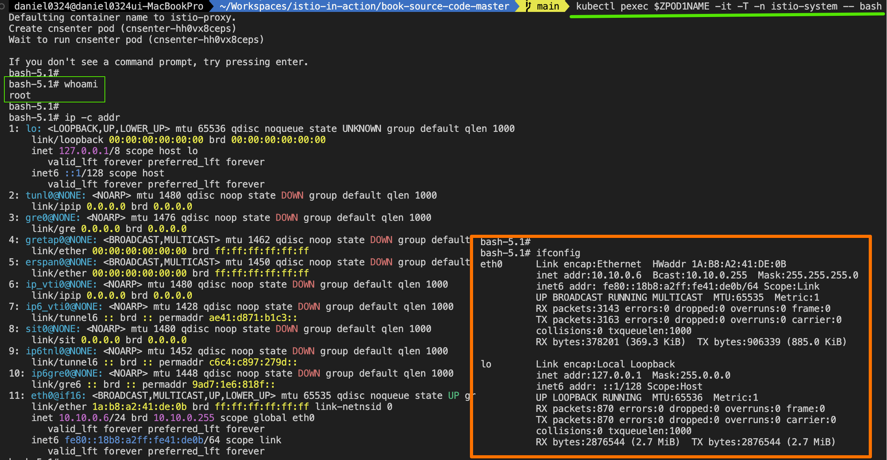Click the username@host prompt segment
Viewport: 887px width, 460px height.
tap(108, 6)
